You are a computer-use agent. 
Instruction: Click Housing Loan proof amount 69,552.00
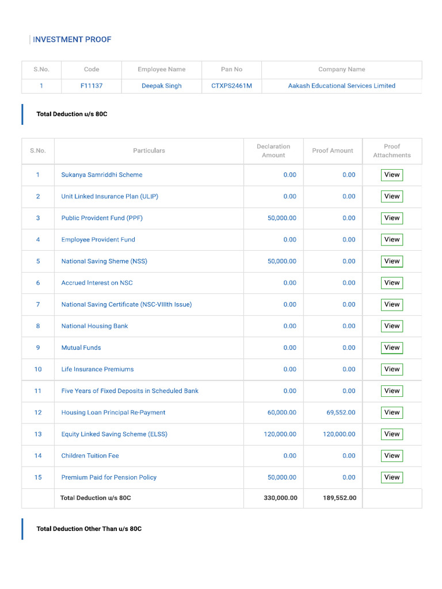coord(341,412)
